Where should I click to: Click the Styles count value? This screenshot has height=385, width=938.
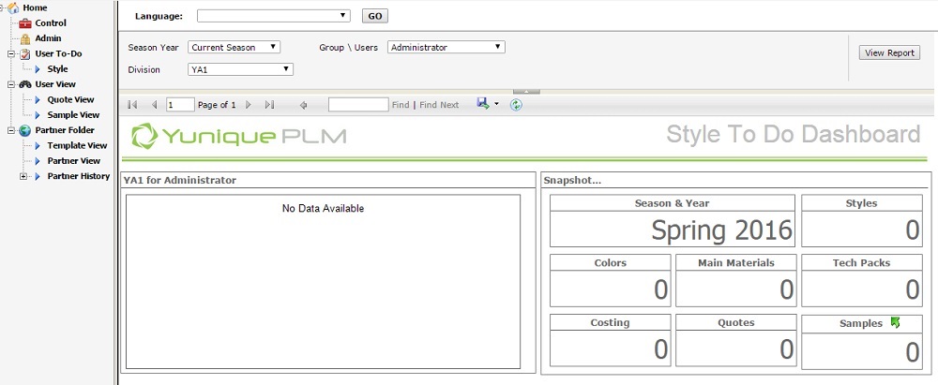tap(913, 230)
